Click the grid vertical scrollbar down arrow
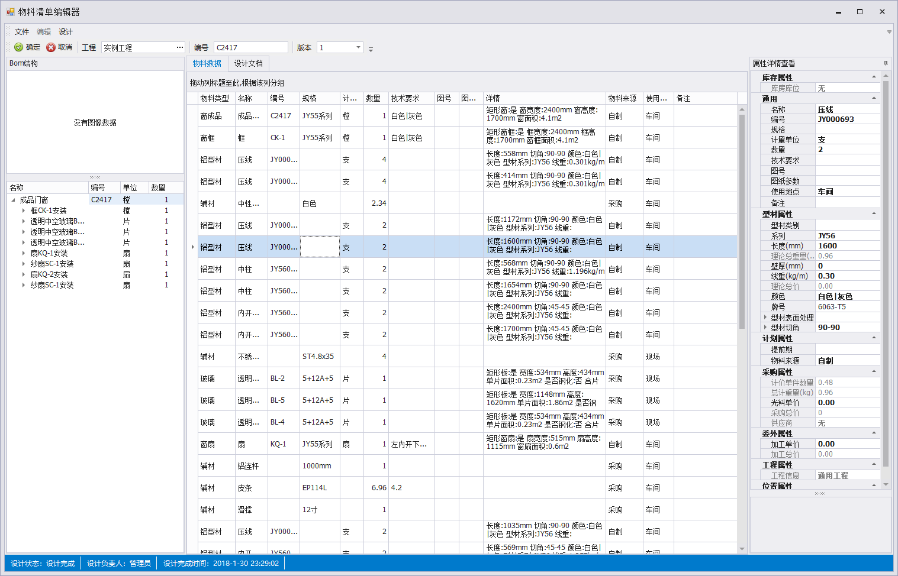This screenshot has width=898, height=576. point(742,549)
